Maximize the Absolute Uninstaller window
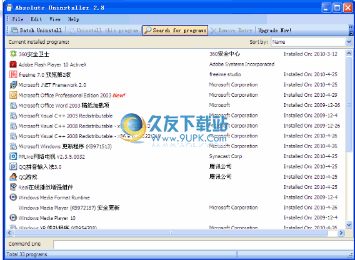Screen dimensions: 355x260 coord(337,8)
